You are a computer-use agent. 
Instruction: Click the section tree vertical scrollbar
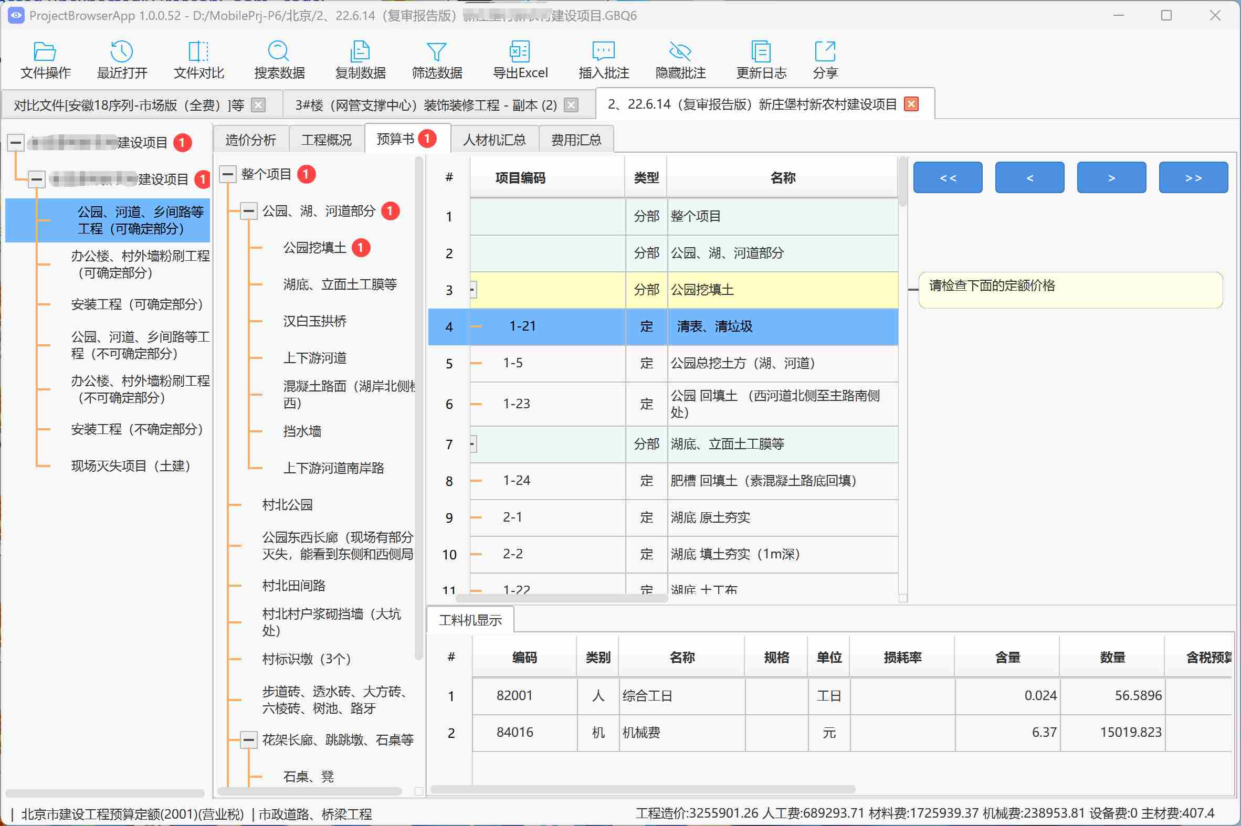tap(419, 408)
